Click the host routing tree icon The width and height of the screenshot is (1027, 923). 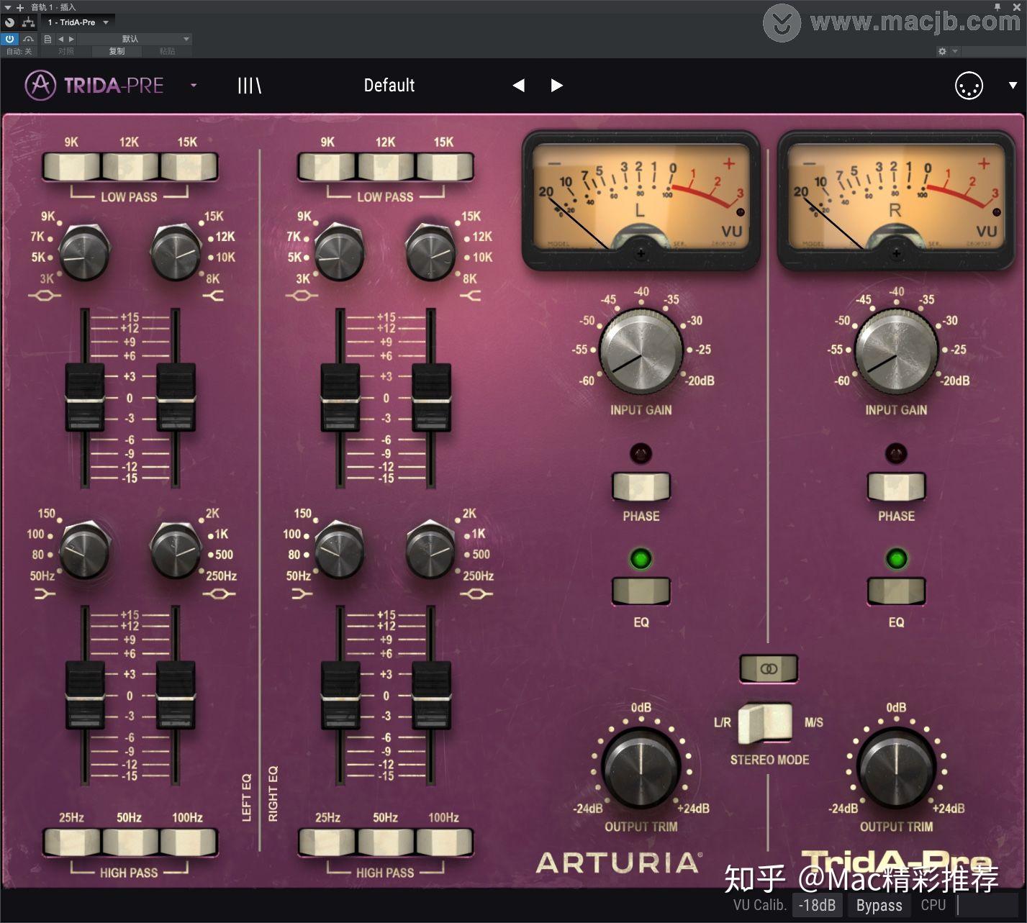click(29, 22)
